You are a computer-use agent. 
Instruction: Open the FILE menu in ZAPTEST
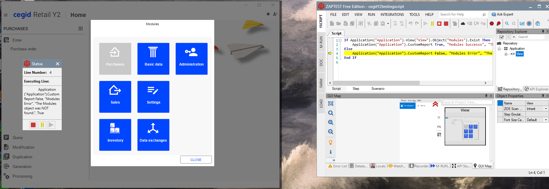[x=334, y=14]
